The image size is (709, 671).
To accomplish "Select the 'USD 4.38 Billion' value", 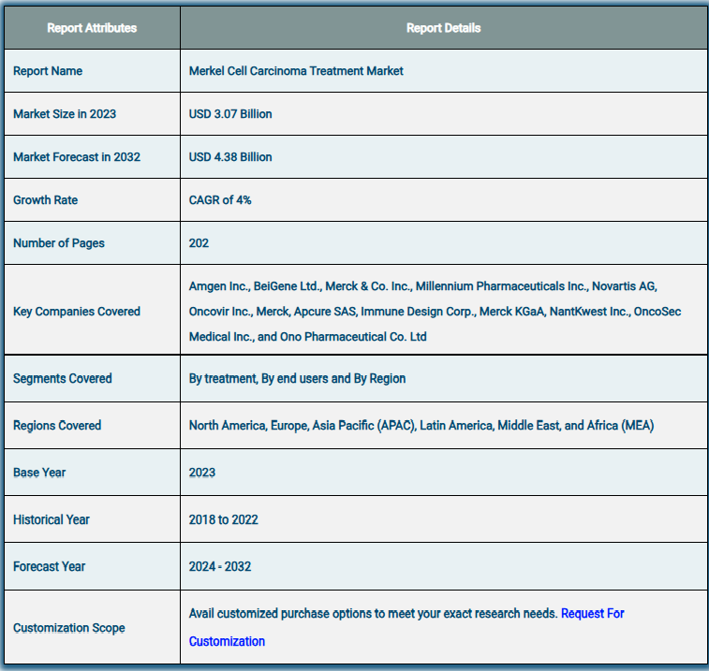I will pos(230,157).
